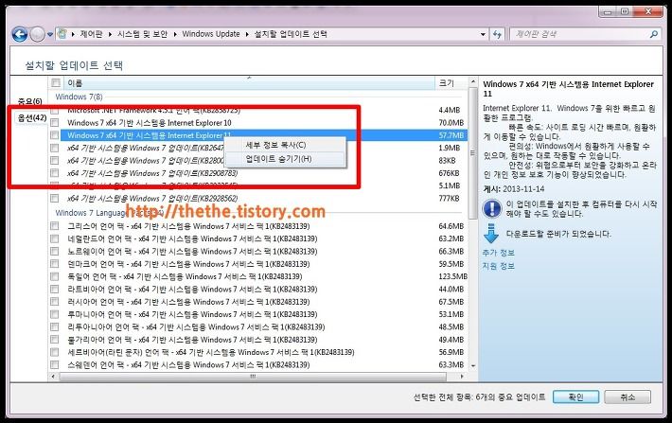
Task: Sort by the 이름 column header
Action: [250, 82]
